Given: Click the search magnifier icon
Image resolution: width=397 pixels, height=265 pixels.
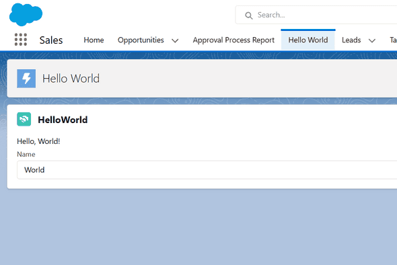Looking at the screenshot, I should [249, 15].
